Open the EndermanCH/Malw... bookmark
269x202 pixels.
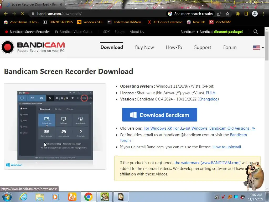(x=125, y=22)
